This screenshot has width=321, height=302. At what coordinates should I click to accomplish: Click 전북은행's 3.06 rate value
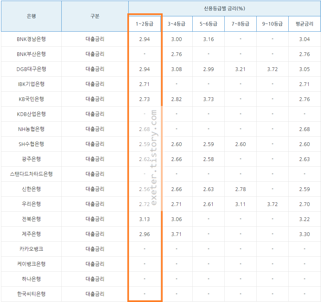[176, 219]
